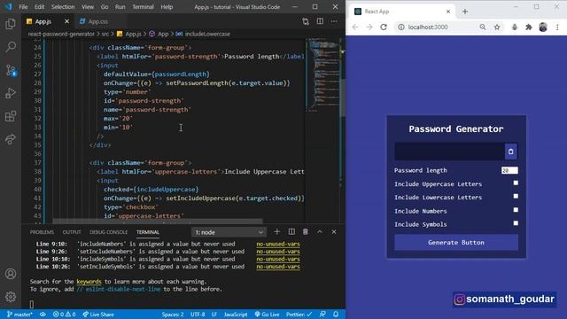The width and height of the screenshot is (567, 319).
Task: Open Run and Debug view
Action: point(11,93)
